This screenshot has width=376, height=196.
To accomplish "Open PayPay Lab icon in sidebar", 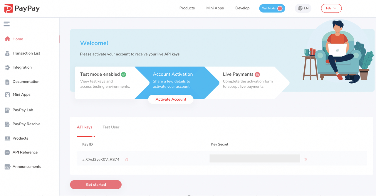I will 7,110.
